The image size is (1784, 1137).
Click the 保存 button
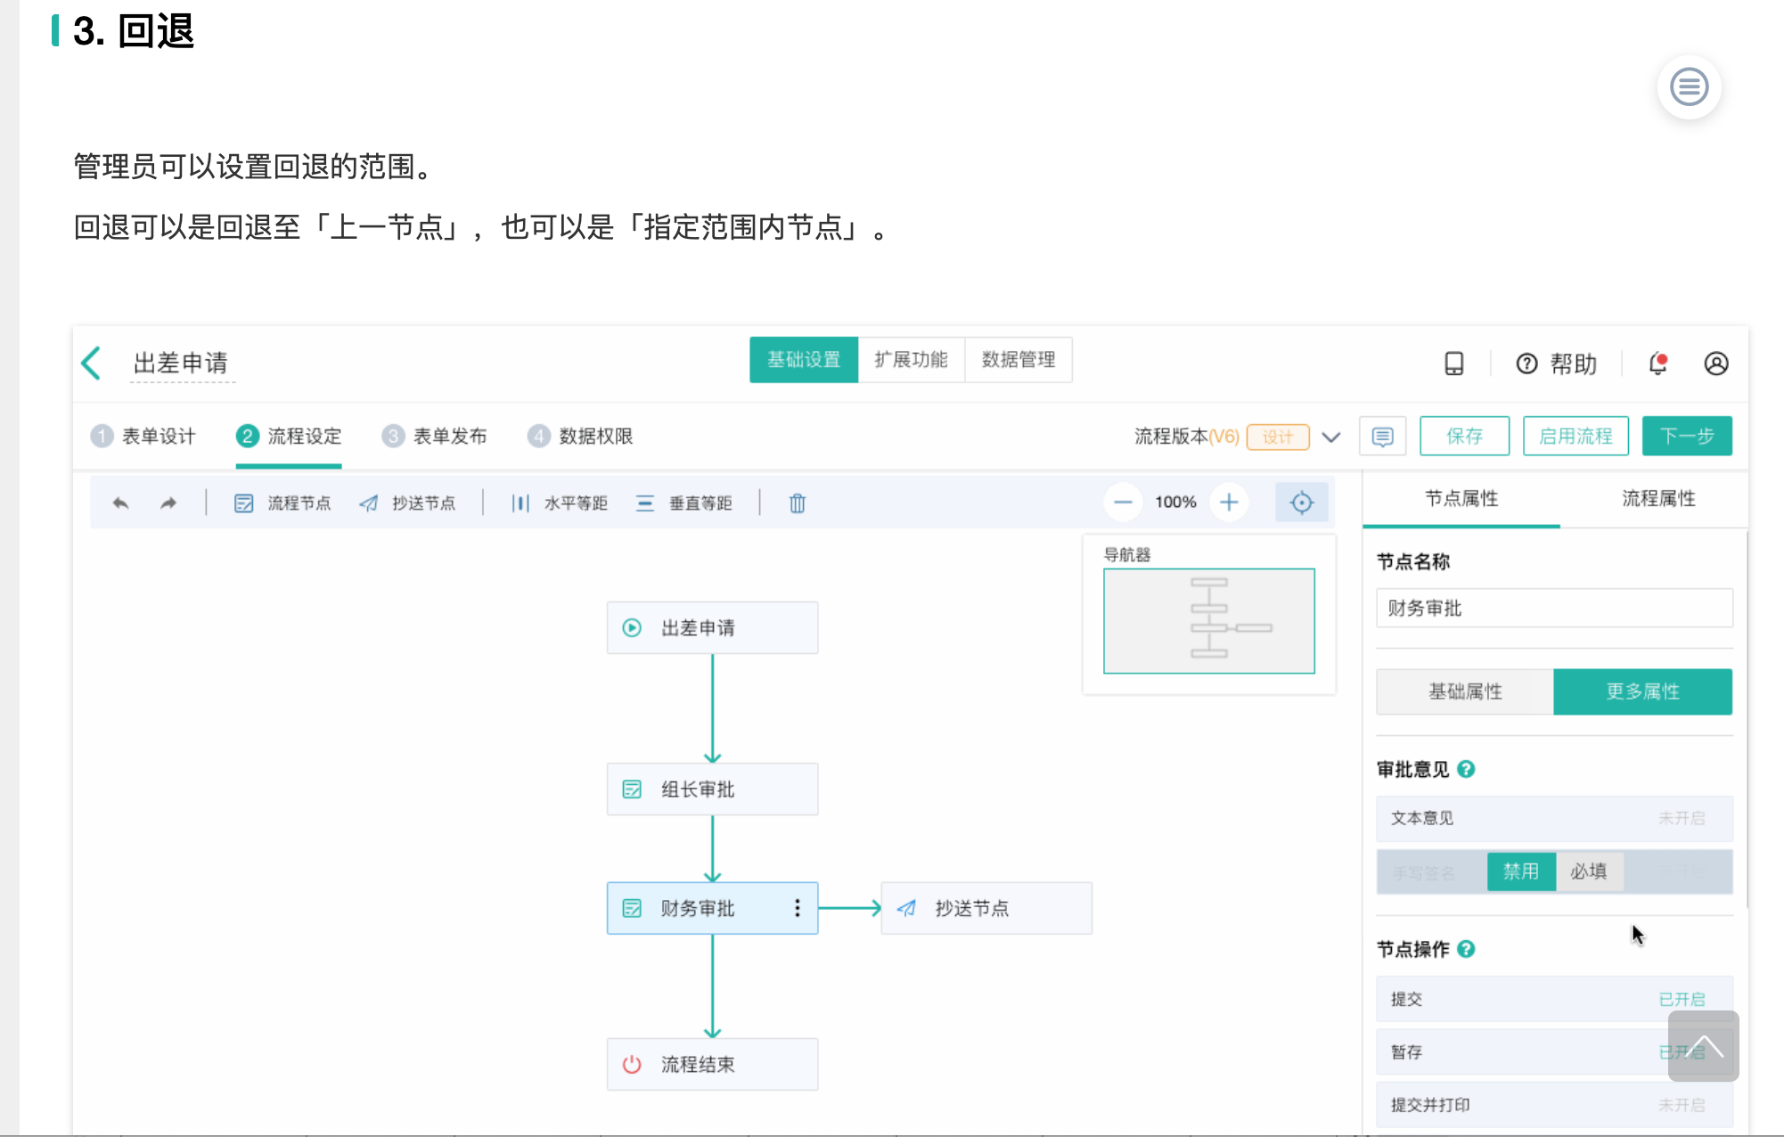click(x=1464, y=436)
